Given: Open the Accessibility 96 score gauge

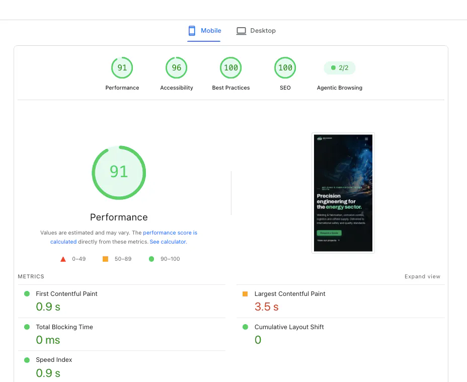Looking at the screenshot, I should click(x=176, y=67).
